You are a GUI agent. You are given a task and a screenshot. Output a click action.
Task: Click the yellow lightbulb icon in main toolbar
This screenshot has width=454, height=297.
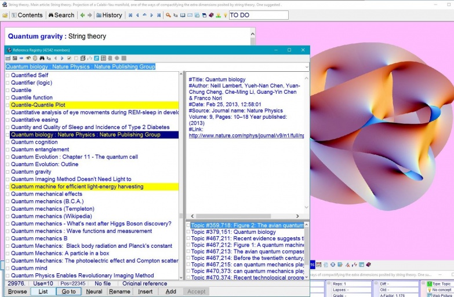click(x=225, y=15)
